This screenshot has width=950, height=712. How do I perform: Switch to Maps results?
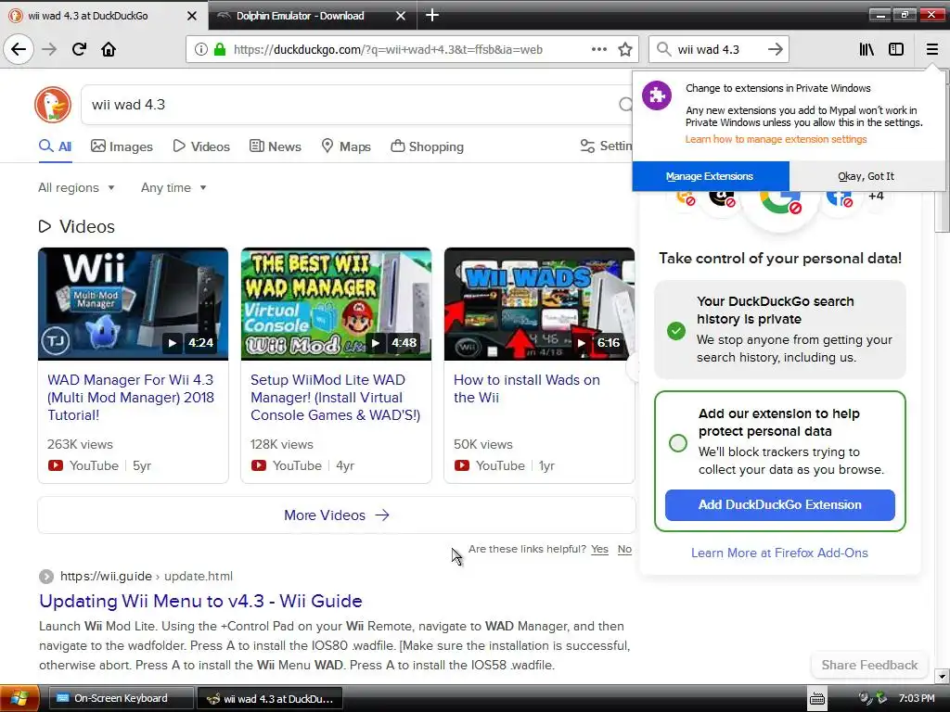click(346, 146)
